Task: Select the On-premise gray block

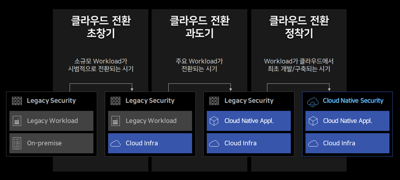Action: [x=52, y=143]
